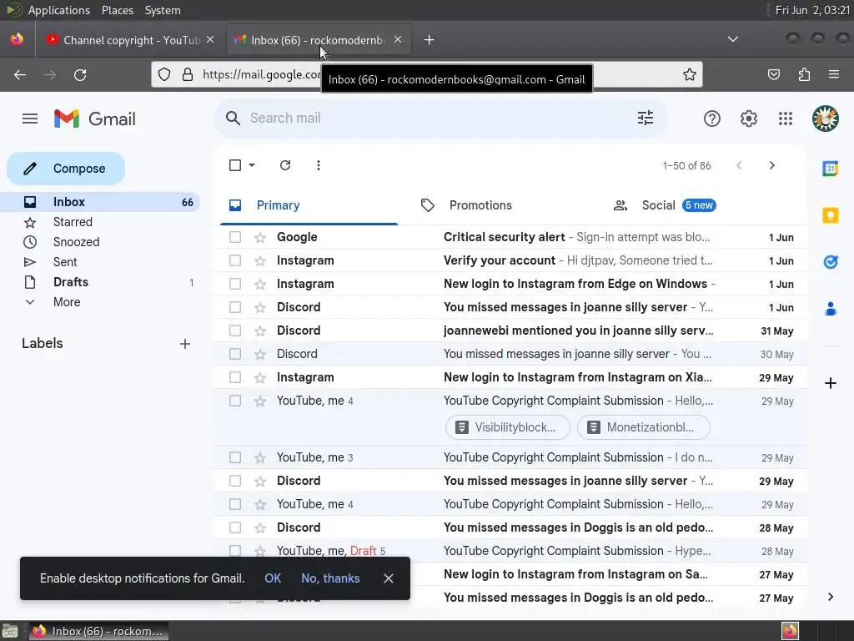Open the System menu
Image resolution: width=854 pixels, height=641 pixels.
click(x=163, y=10)
